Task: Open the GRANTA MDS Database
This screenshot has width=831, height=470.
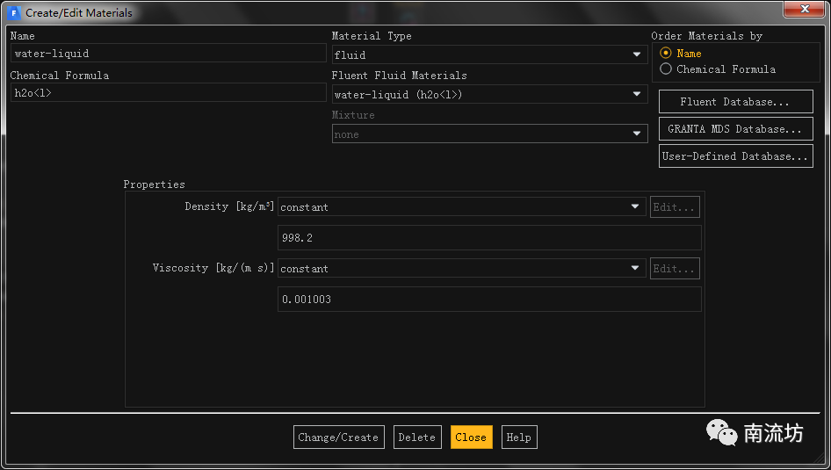Action: (735, 129)
